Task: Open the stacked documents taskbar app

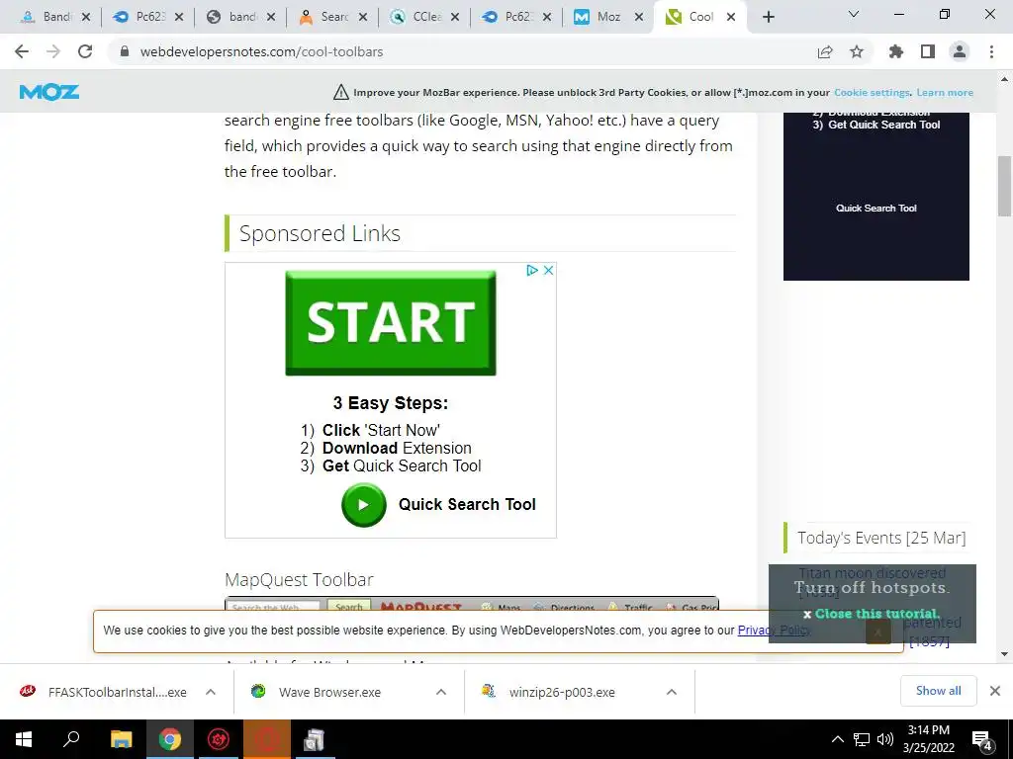Action: click(314, 739)
